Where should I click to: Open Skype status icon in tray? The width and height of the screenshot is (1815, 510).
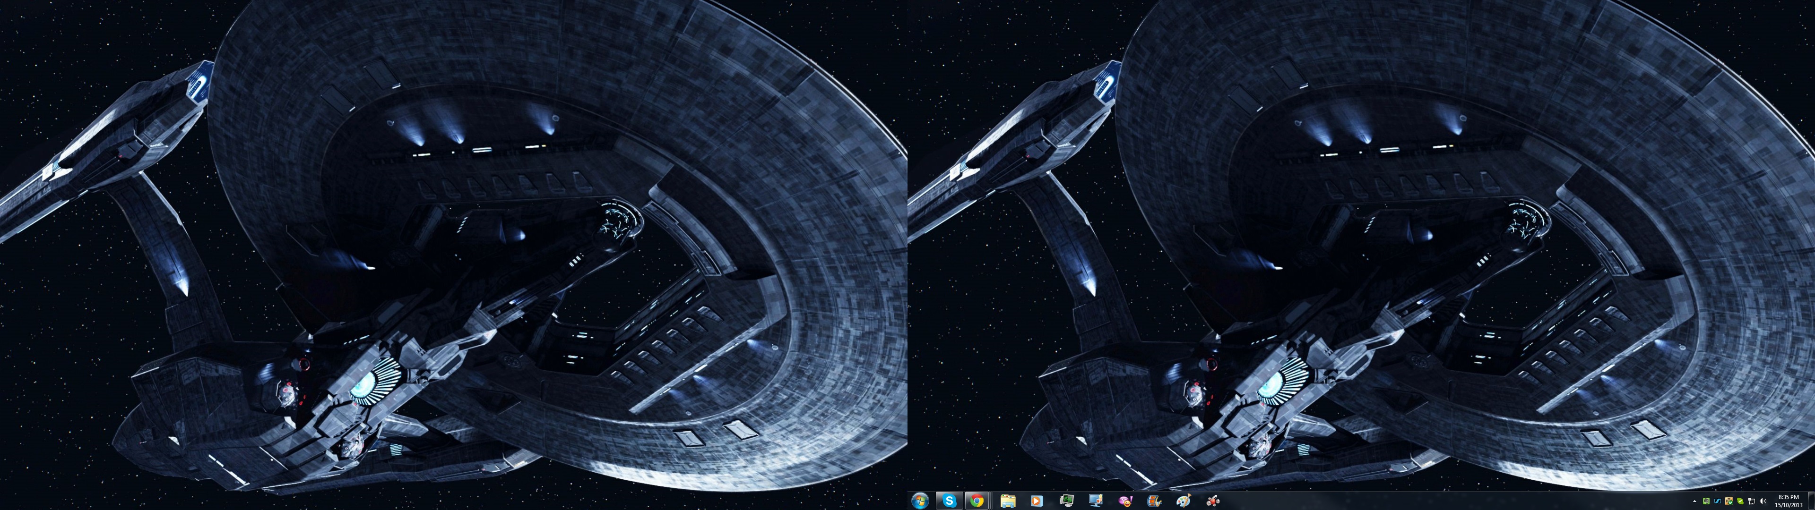(1740, 501)
